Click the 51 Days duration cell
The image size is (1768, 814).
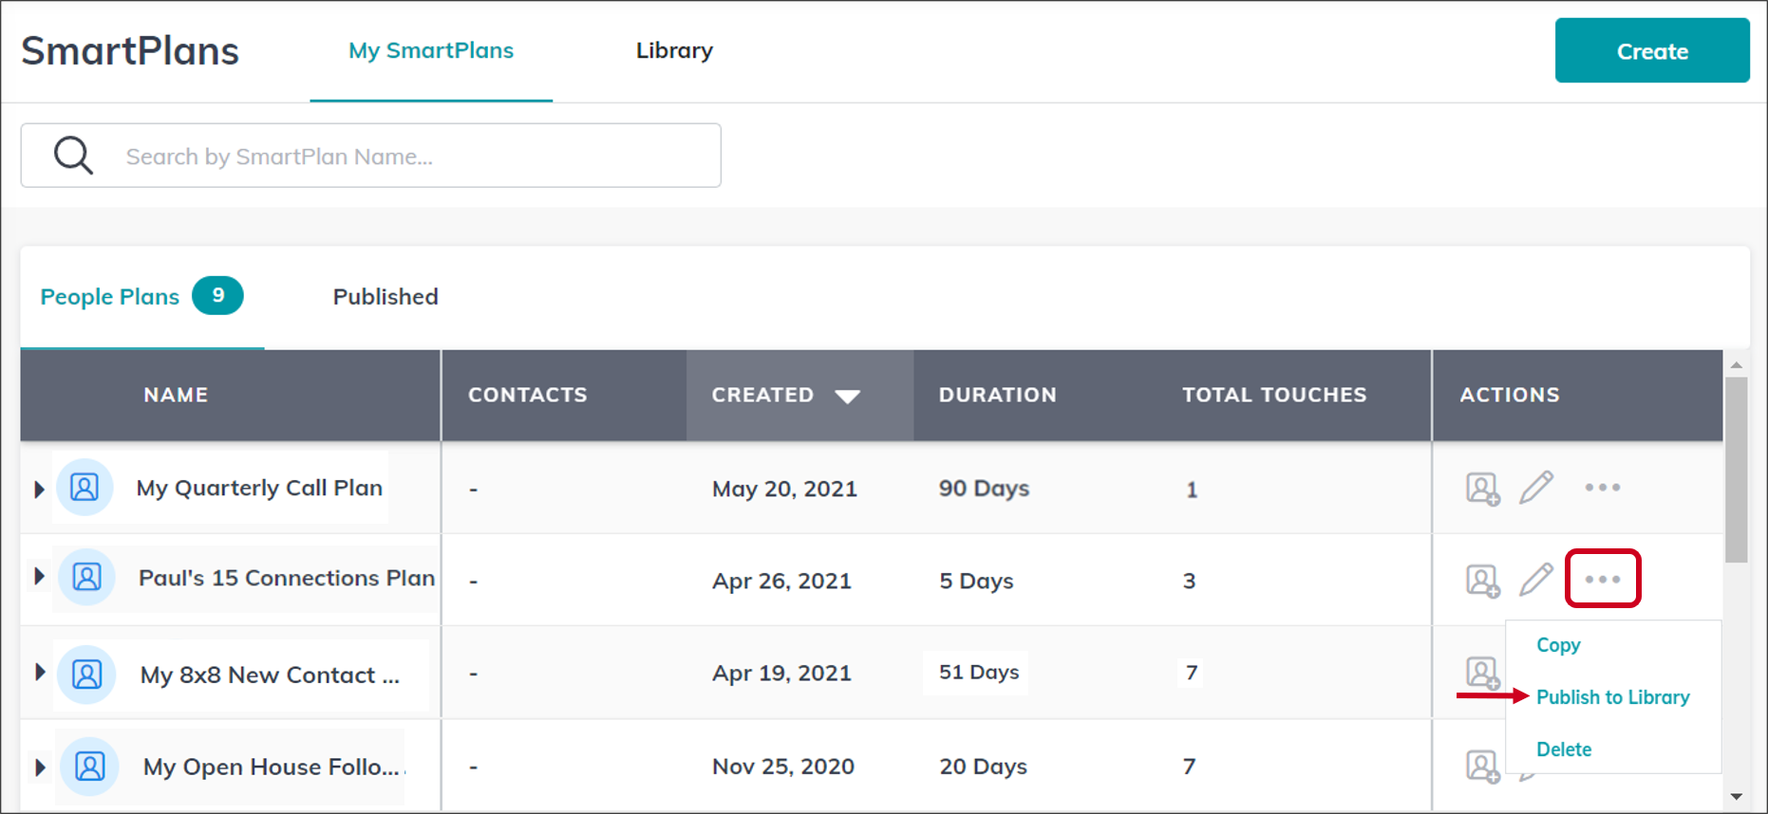978,672
